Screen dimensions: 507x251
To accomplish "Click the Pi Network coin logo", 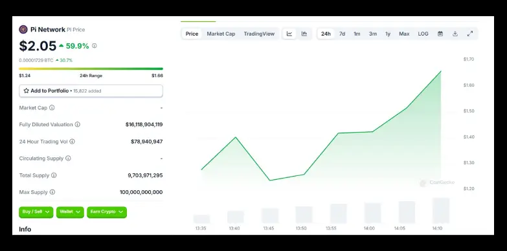I will (x=23, y=30).
